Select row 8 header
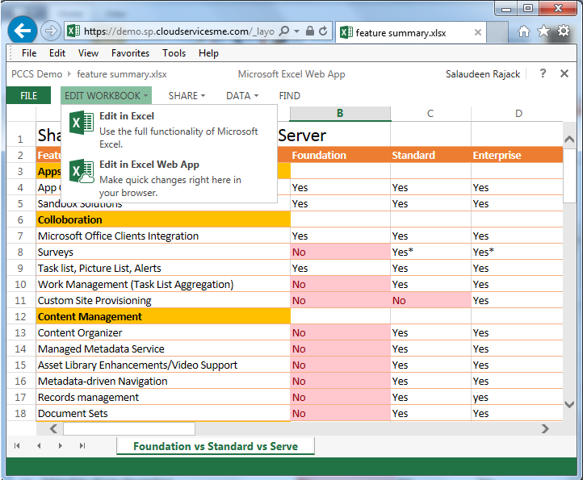The width and height of the screenshot is (583, 480). [21, 253]
